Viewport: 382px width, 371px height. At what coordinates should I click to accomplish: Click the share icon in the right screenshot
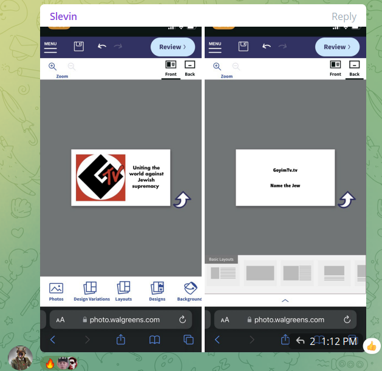click(x=285, y=339)
